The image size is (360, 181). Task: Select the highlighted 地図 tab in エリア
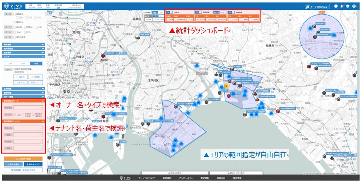36,63
